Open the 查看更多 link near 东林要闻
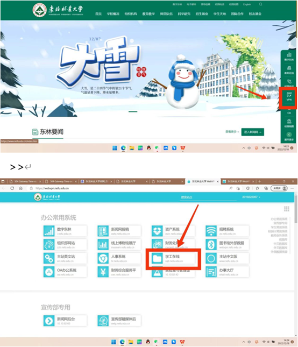 click(232, 132)
